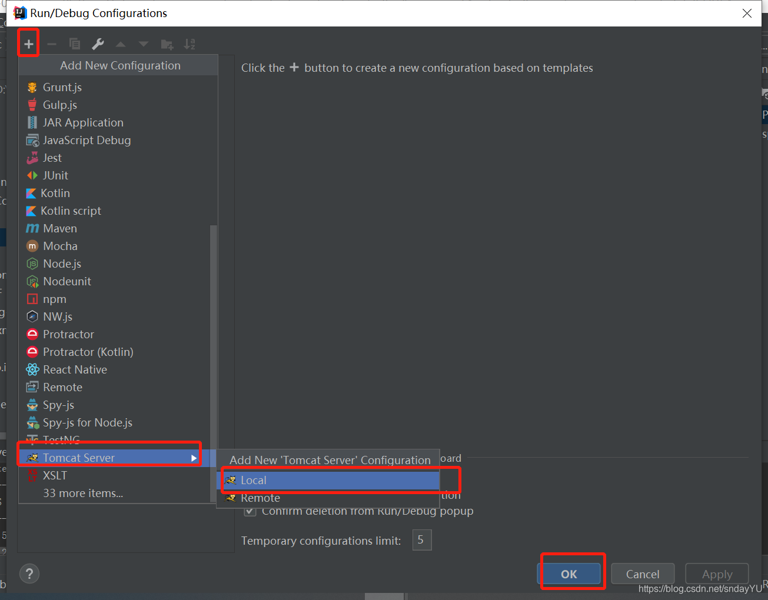This screenshot has height=600, width=768.
Task: Select the Protractor icon
Action: tap(32, 334)
